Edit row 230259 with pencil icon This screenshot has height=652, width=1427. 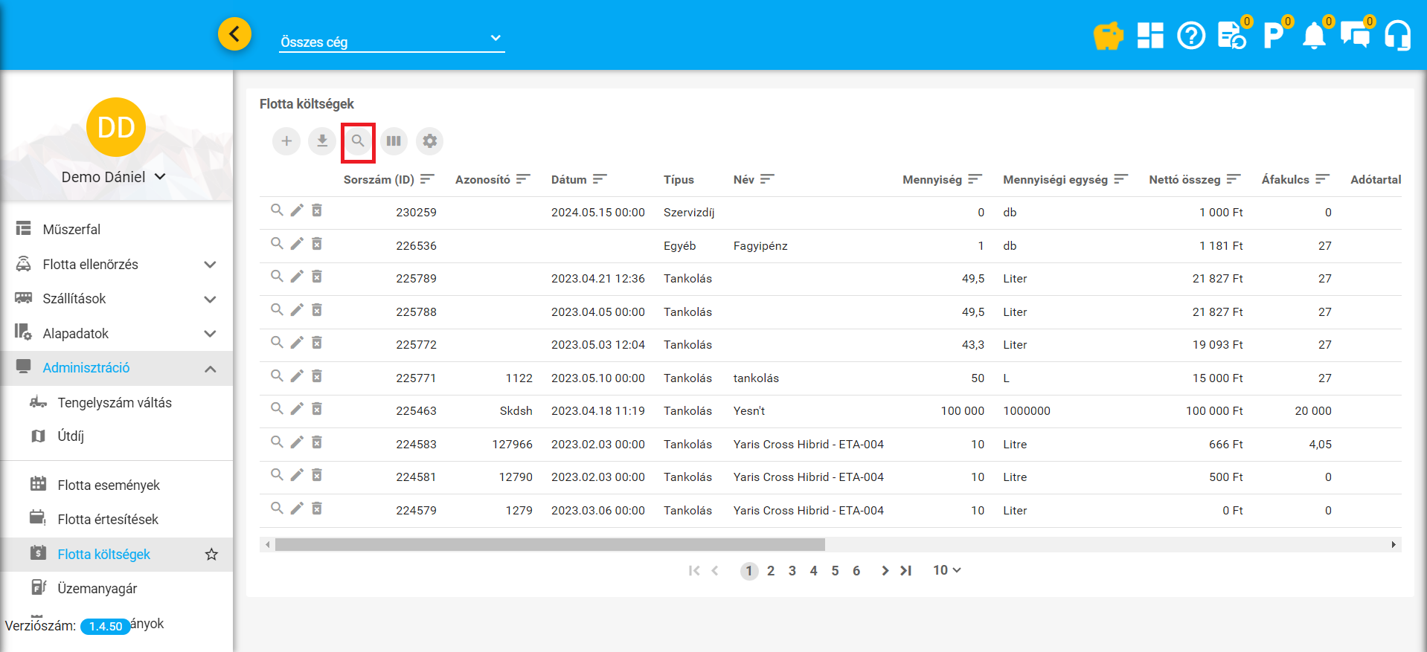pyautogui.click(x=297, y=211)
